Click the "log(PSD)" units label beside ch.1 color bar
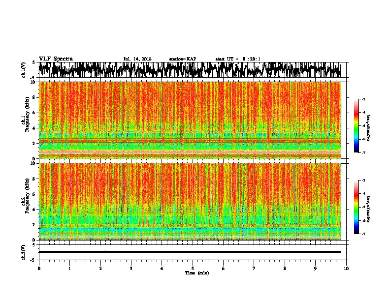 369,128
